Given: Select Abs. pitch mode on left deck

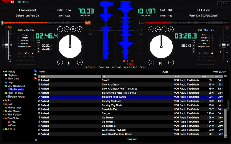Looking at the screenshot, I should click(x=26, y=30).
